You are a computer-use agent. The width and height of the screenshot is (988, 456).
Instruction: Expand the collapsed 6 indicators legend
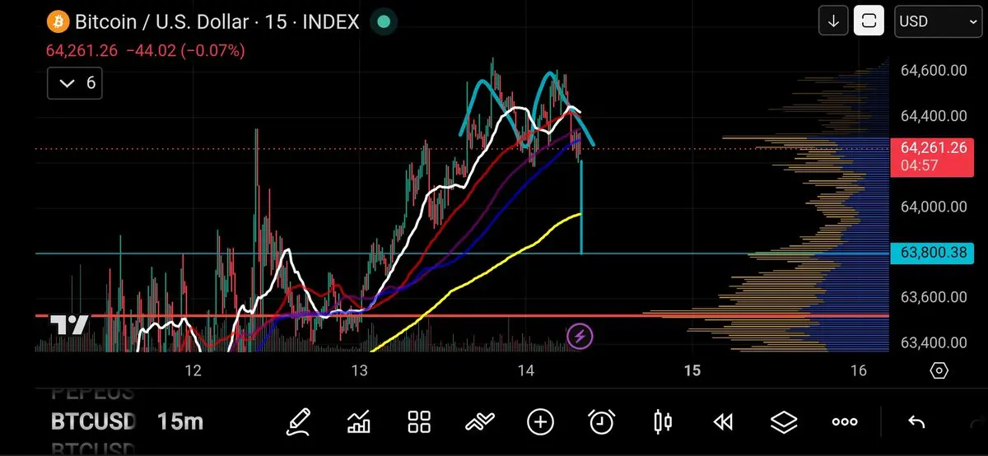click(x=75, y=83)
